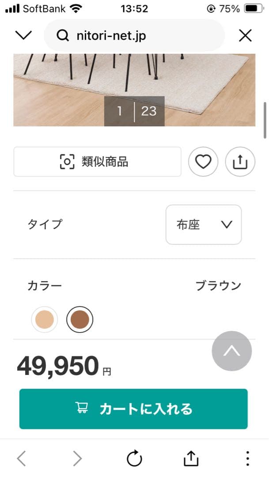Select the light beige color option
Viewport: 269px width, 477px height.
pyautogui.click(x=44, y=318)
